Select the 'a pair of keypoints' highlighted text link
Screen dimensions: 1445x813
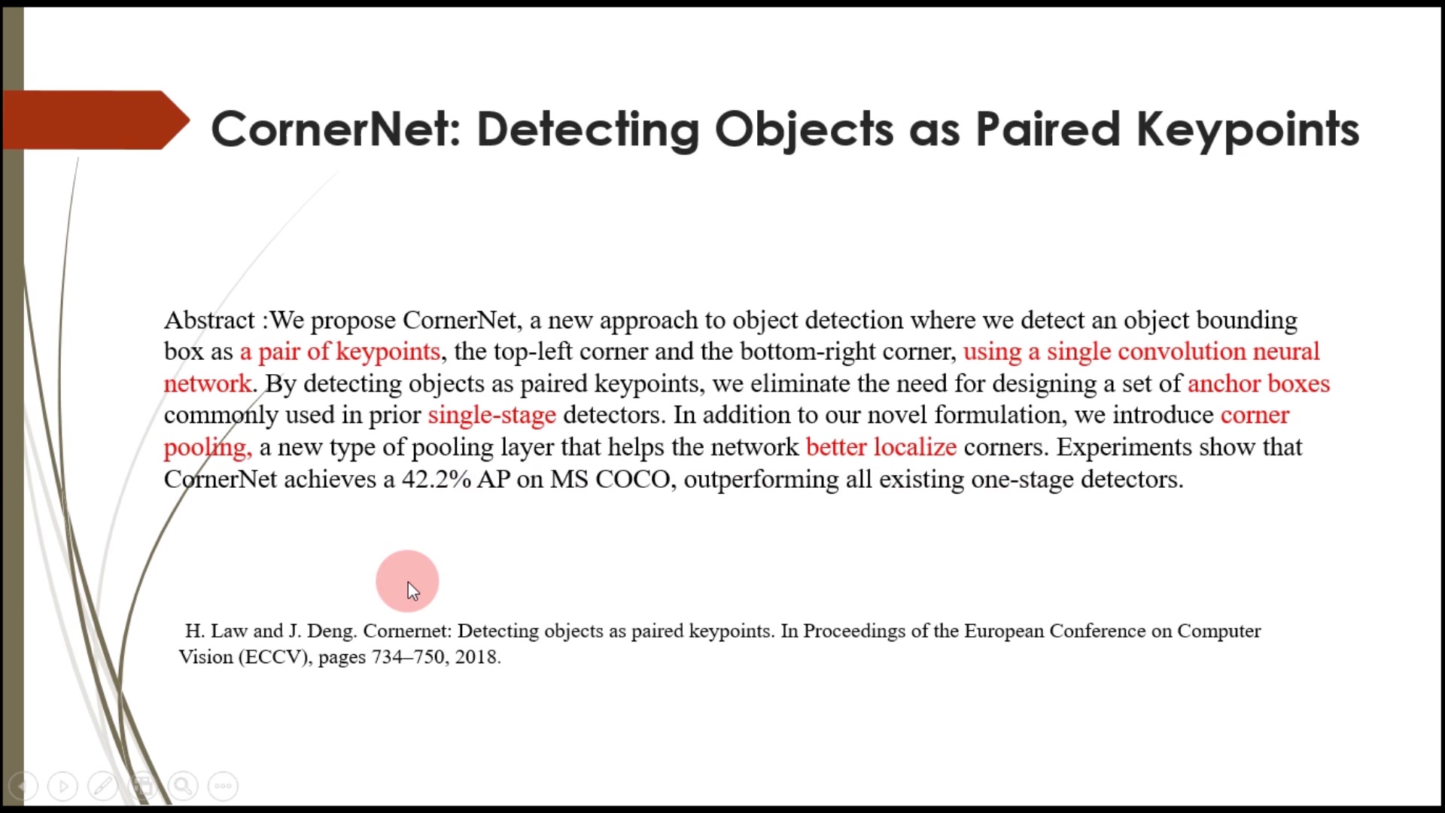(x=340, y=352)
